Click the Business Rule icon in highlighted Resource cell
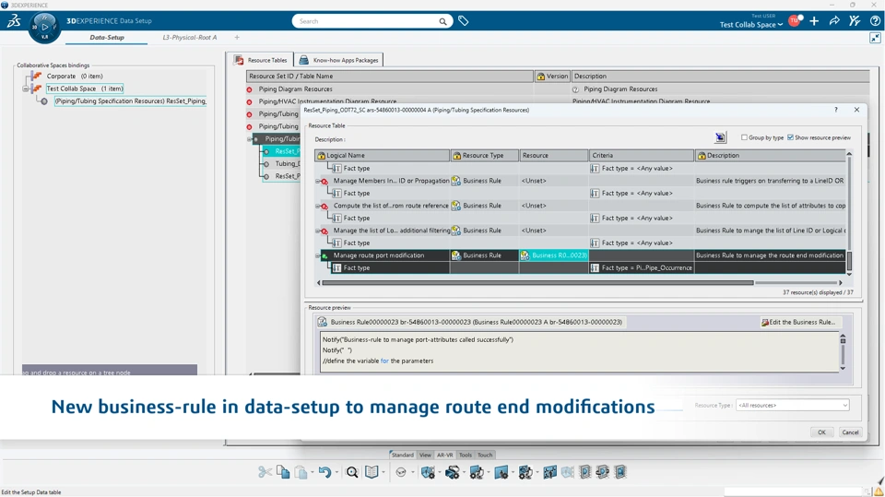885x497 pixels. [x=525, y=255]
